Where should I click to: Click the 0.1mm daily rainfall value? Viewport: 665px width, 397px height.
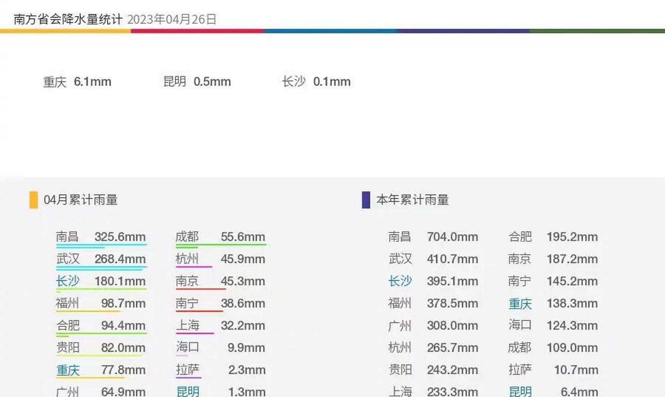click(x=332, y=82)
